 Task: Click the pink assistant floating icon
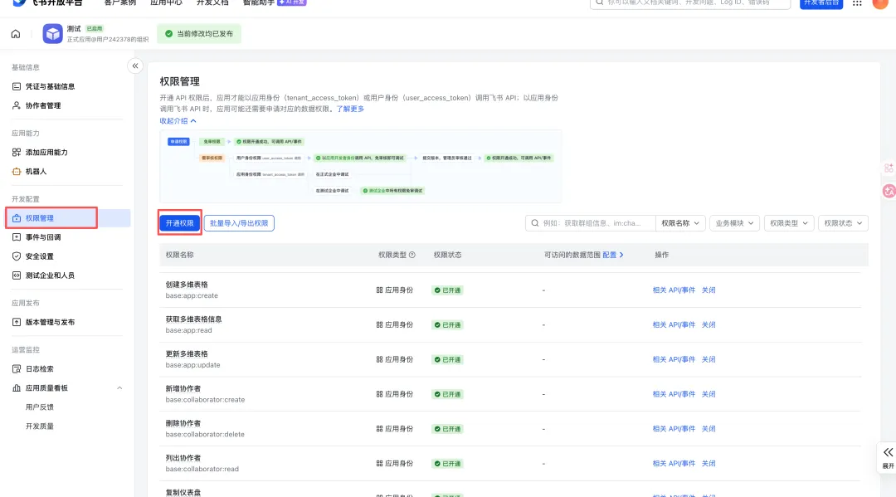pos(889,191)
